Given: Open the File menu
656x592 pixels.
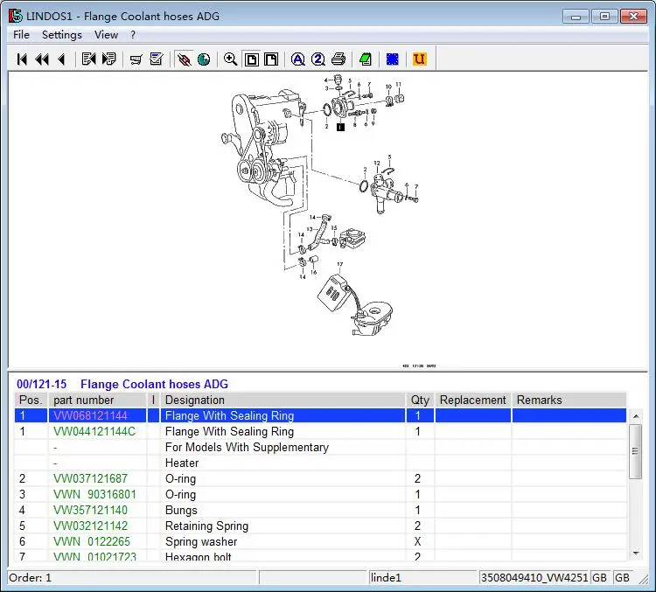Looking at the screenshot, I should coord(21,35).
